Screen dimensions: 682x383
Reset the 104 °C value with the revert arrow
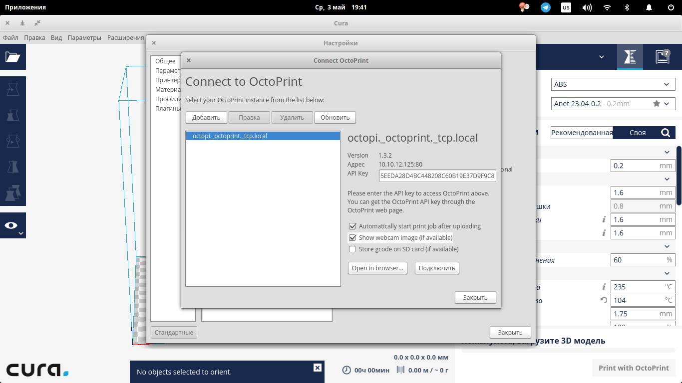pos(604,300)
